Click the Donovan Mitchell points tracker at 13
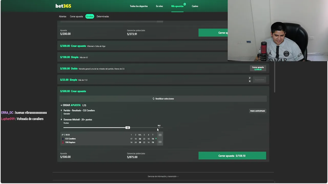328x184 pixels. (x=128, y=128)
